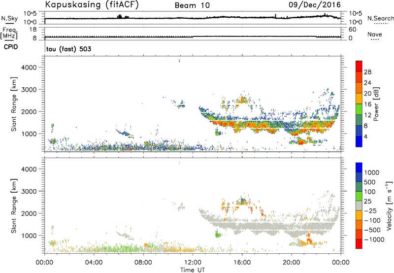Click the '20:00' time axis label
The height and width of the screenshot is (273, 394).
click(x=292, y=263)
